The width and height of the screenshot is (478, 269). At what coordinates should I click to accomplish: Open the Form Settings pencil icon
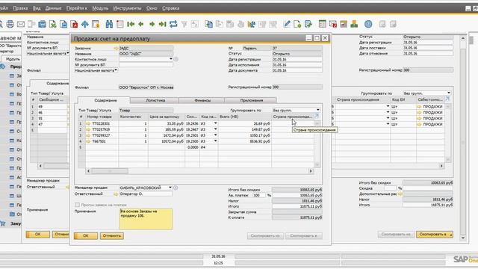coord(287,24)
